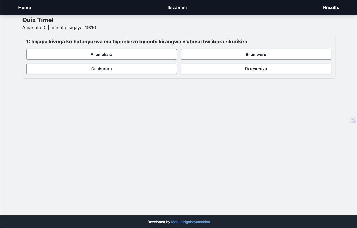Click the Icyapa kivuga question text
This screenshot has height=228, width=357.
click(137, 42)
